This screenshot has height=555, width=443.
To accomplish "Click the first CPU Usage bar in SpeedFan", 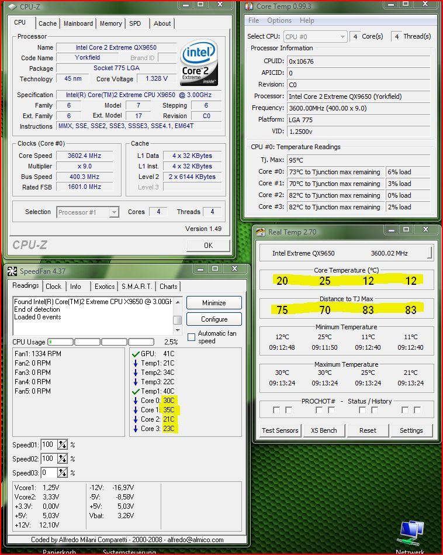I will pyautogui.click(x=61, y=342).
